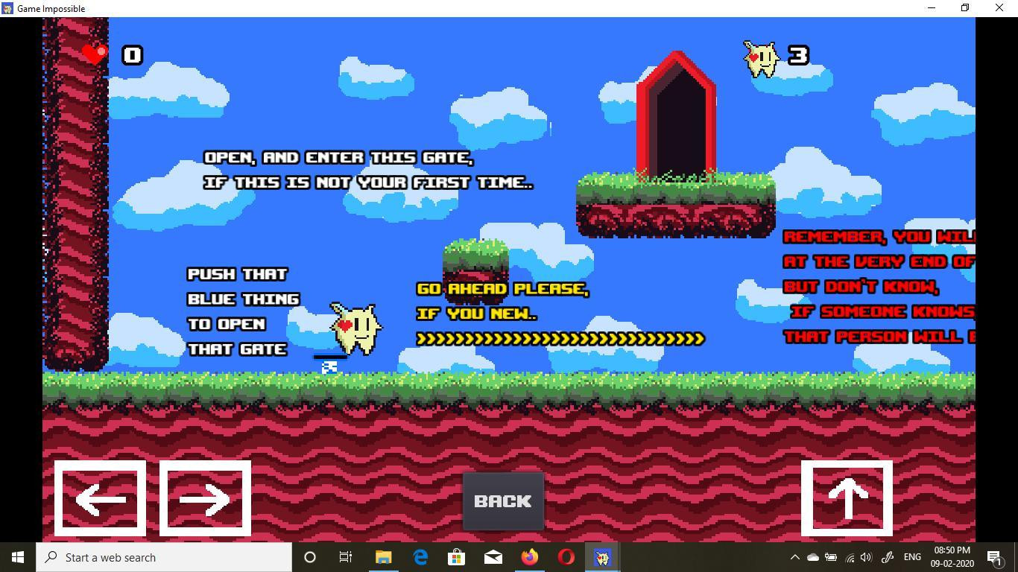Show hidden system tray icons
Viewport: 1018px width, 572px height.
pyautogui.click(x=794, y=557)
